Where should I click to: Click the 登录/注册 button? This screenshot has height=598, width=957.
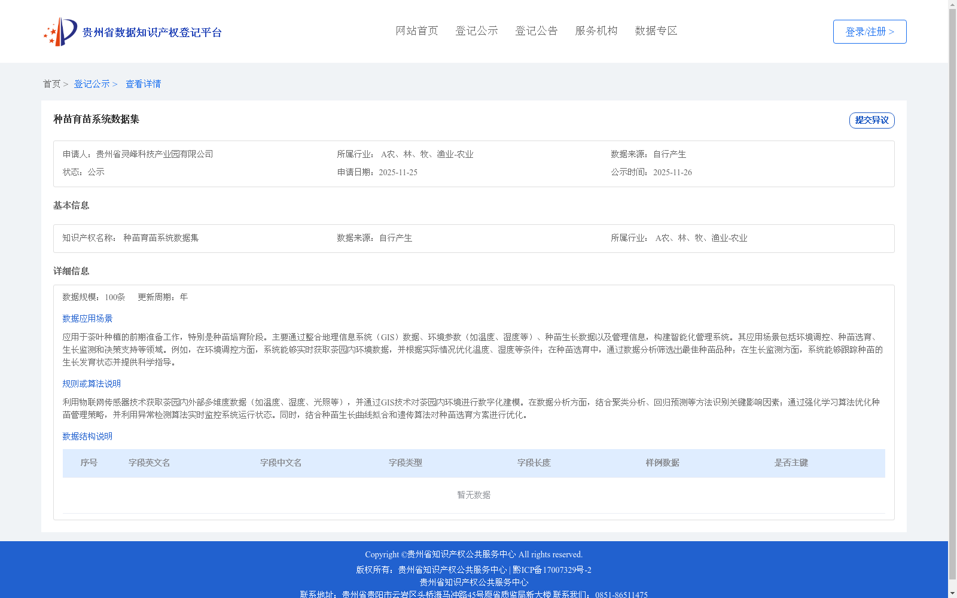pos(870,32)
